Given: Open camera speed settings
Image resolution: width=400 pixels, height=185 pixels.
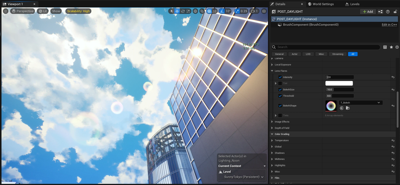Looking at the screenshot, I should 254,11.
